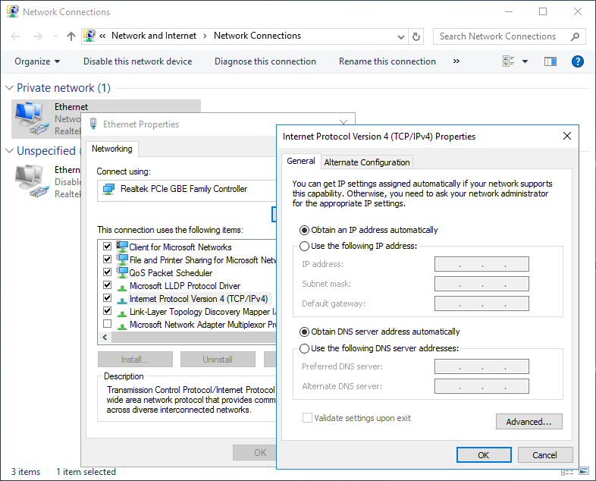Open the Organize dropdown menu

[37, 61]
